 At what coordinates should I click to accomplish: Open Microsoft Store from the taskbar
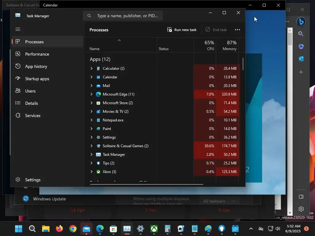(x=113, y=229)
